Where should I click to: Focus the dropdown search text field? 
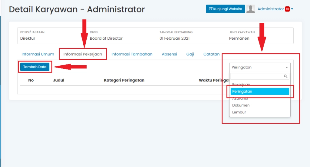pos(257,76)
